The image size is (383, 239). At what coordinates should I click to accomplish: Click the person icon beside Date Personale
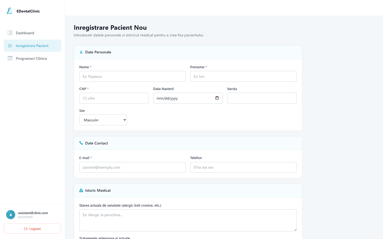pos(81,52)
